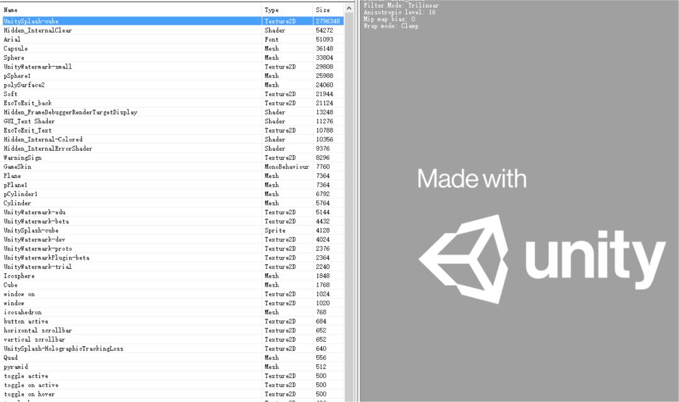This screenshot has width=679, height=402.
Task: Select the row named exactly toggle active
Action: [x=174, y=376]
